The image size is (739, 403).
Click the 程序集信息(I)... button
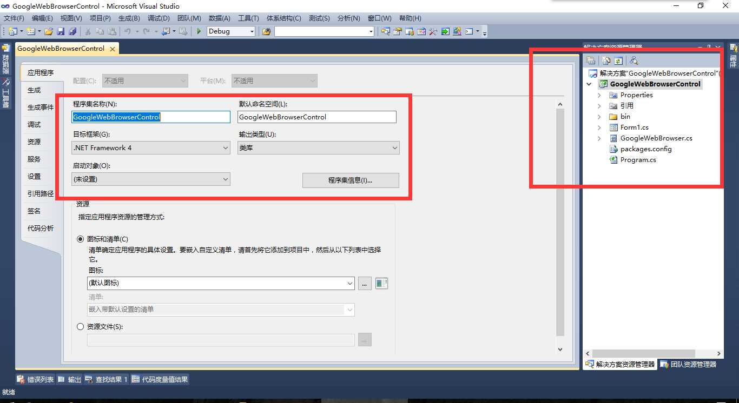[x=351, y=180]
